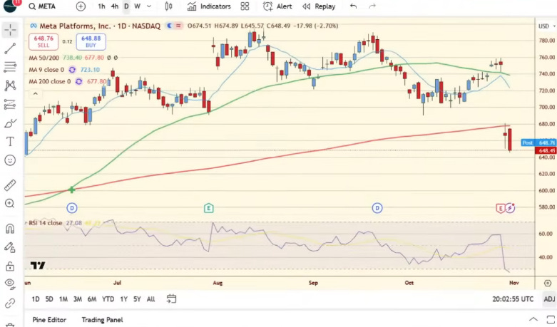Image resolution: width=557 pixels, height=327 pixels.
Task: Switch to the 4h timeframe
Action: [x=114, y=6]
